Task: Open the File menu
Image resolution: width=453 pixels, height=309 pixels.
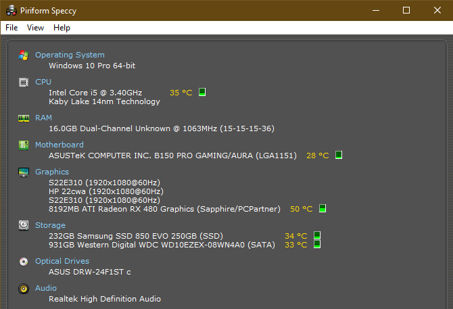Action: (x=11, y=28)
